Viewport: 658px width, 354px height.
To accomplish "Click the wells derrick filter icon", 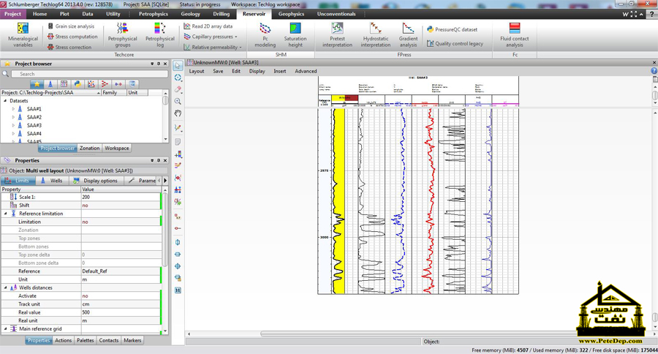I will tap(50, 84).
